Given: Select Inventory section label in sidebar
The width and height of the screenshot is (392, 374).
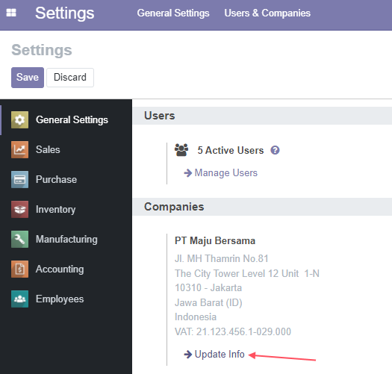Looking at the screenshot, I should tap(55, 210).
